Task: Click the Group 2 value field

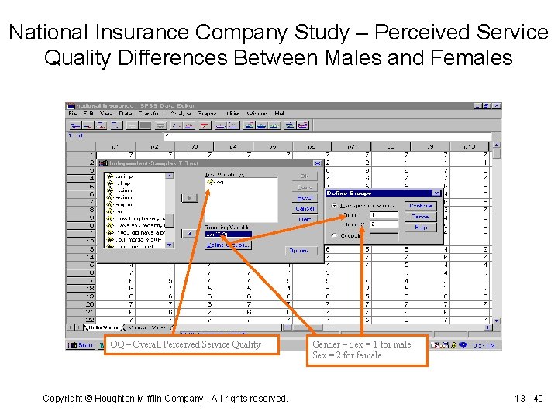Action: point(384,224)
